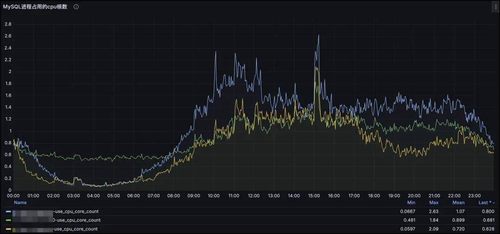The width and height of the screenshot is (500, 234).
Task: Open panel title MySQL进程占用的cpu核数 menu
Action: [35, 7]
